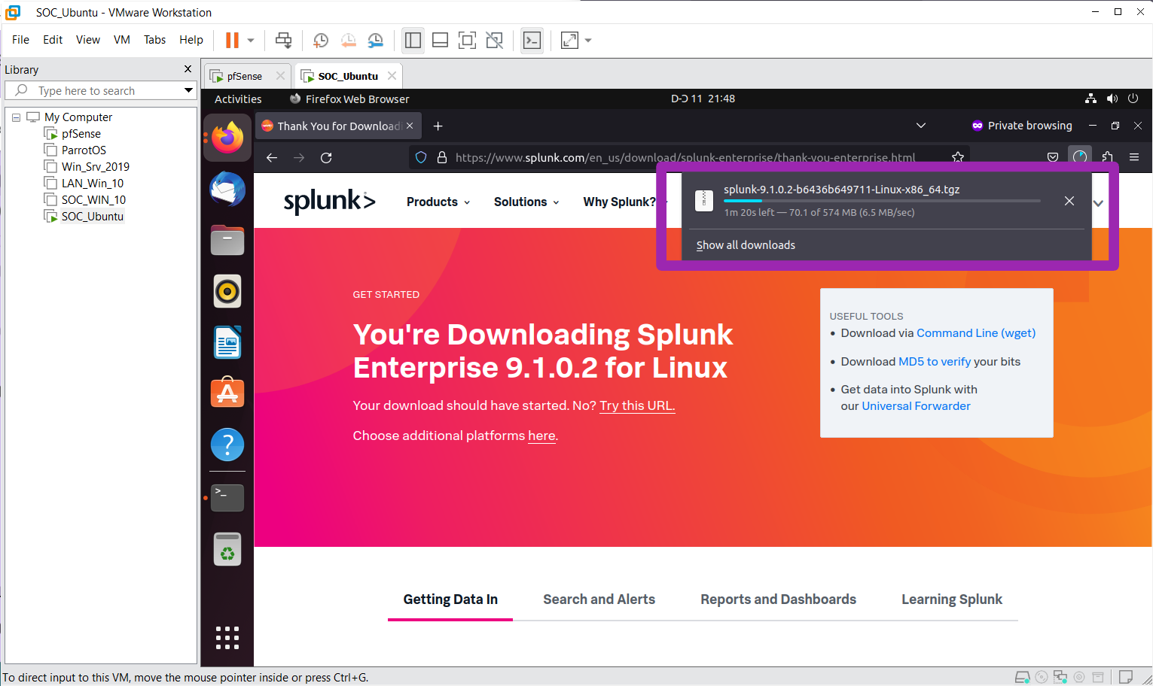This screenshot has height=686, width=1153.
Task: Open the VM menu in menu bar
Action: pyautogui.click(x=122, y=40)
